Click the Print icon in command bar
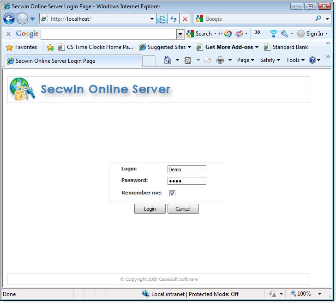 click(220, 60)
